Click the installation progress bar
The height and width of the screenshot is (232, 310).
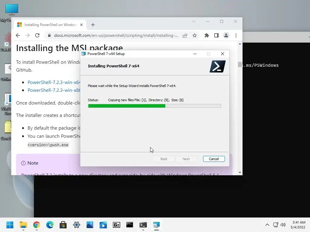coord(155,106)
